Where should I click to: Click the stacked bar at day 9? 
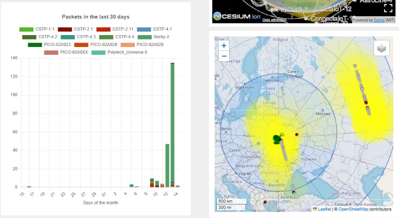pyautogui.click(x=152, y=182)
